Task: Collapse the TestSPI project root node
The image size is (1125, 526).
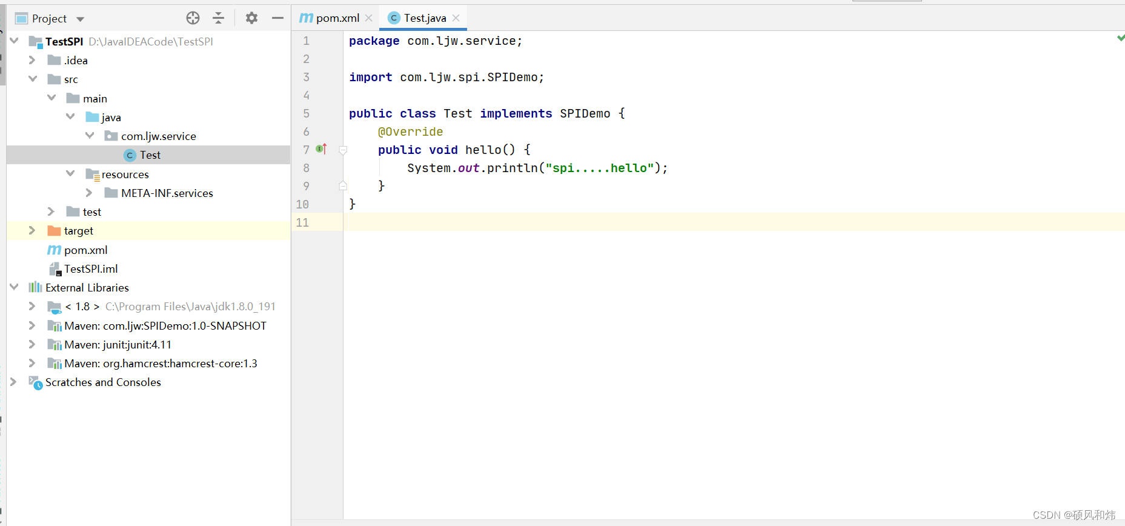Action: click(x=14, y=41)
